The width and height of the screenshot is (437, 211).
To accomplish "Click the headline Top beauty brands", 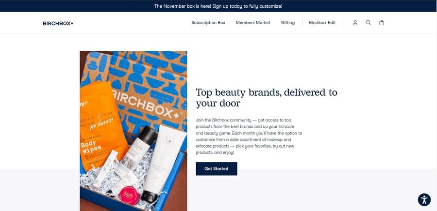I will pos(267,97).
